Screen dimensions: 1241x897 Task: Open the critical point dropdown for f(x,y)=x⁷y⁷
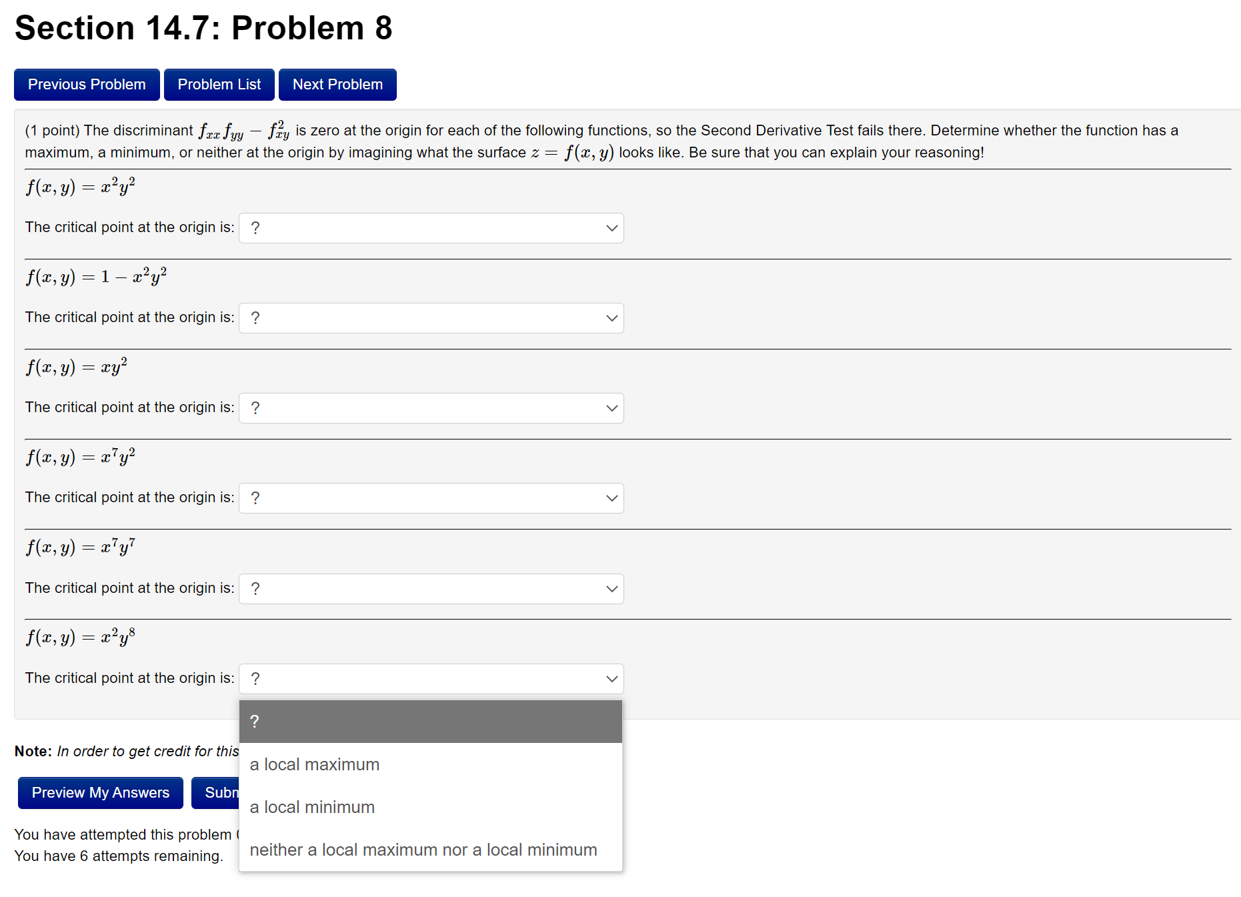pos(431,588)
